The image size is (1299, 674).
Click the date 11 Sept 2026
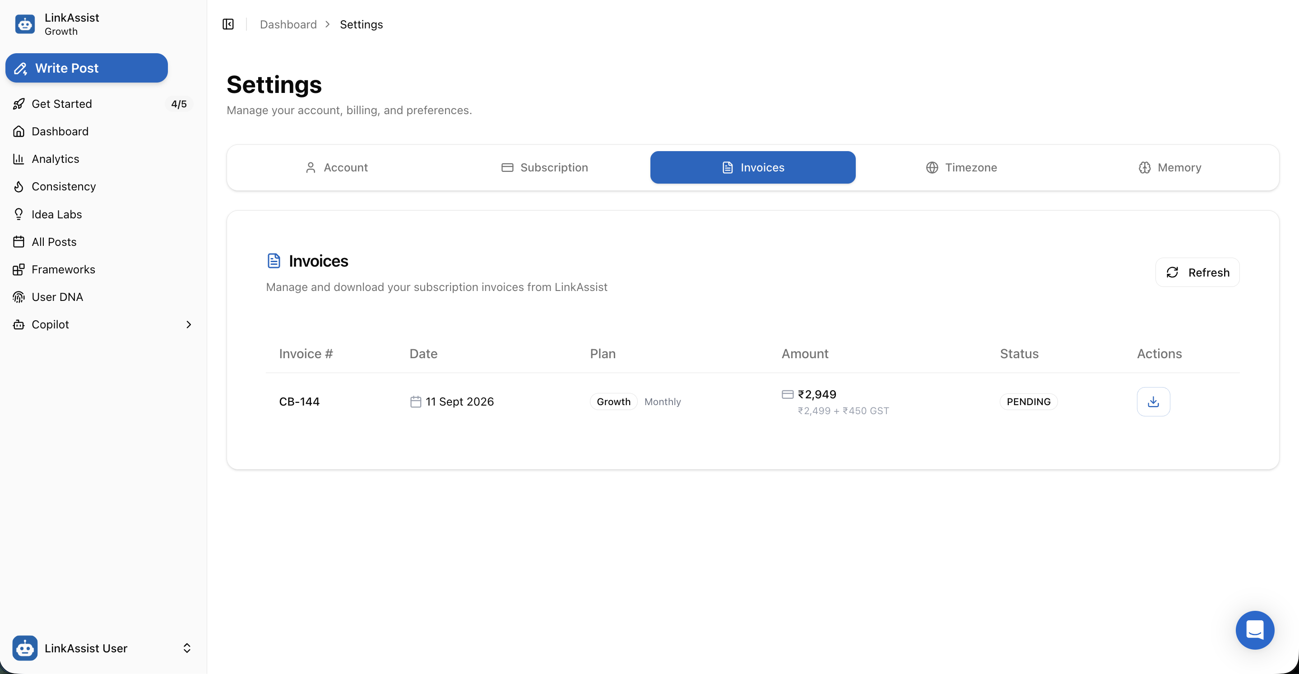pos(459,402)
